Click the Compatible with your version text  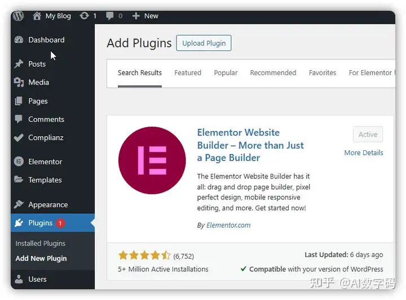pos(316,269)
